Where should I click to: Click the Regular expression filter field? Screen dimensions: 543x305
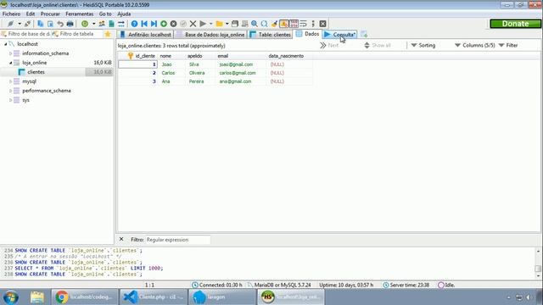[177, 240]
